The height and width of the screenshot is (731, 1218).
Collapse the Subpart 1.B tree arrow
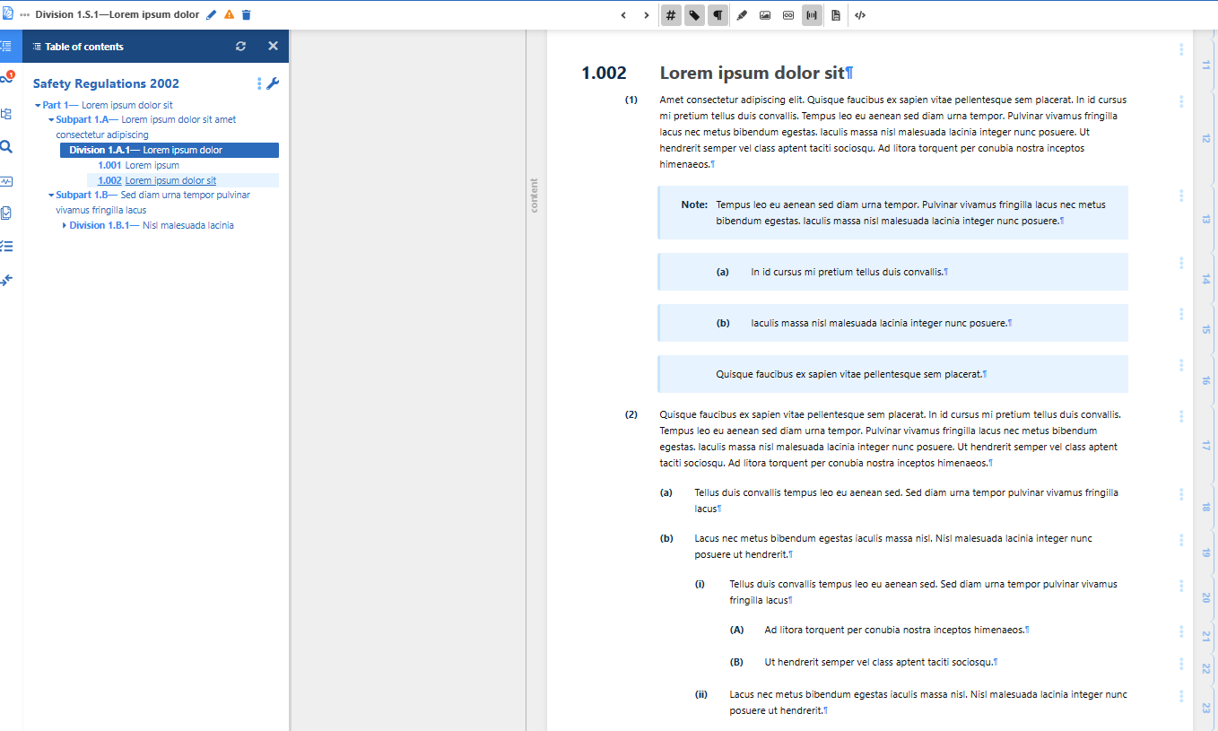[51, 195]
